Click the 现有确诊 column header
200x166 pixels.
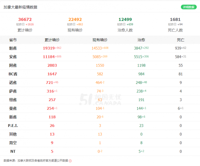coord(100,40)
